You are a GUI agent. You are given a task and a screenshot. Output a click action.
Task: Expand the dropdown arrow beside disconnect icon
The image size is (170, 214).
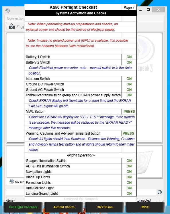[x=18, y=26]
